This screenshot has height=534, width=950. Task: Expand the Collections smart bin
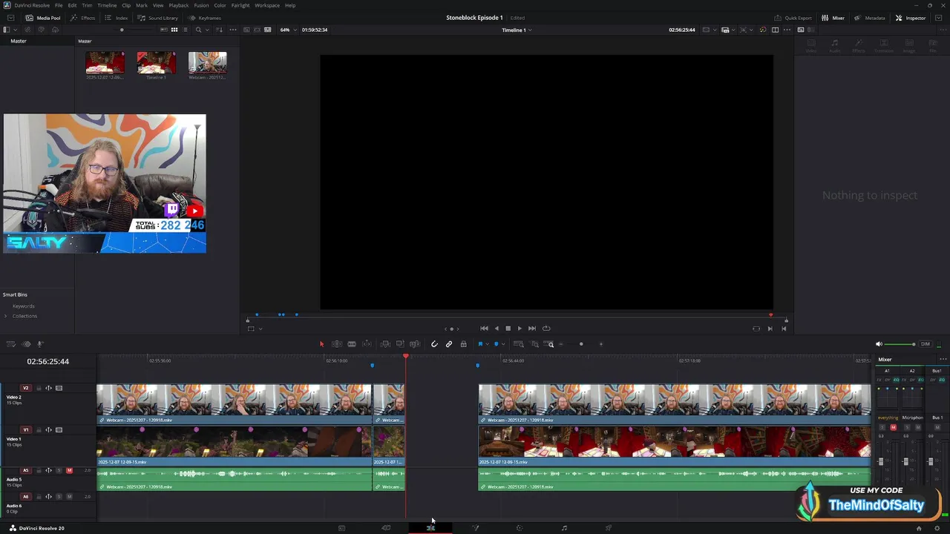point(5,316)
